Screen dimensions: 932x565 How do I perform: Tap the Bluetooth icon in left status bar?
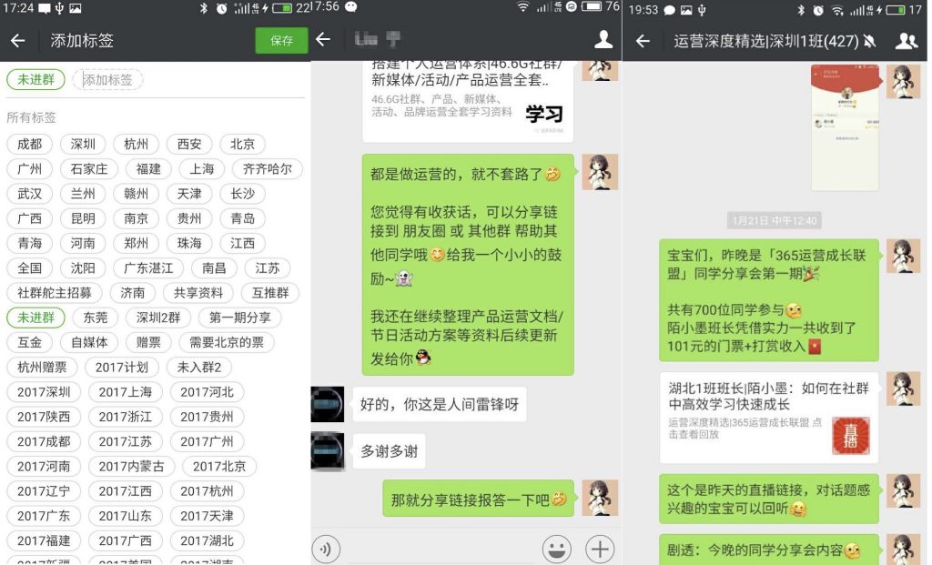coord(204,8)
